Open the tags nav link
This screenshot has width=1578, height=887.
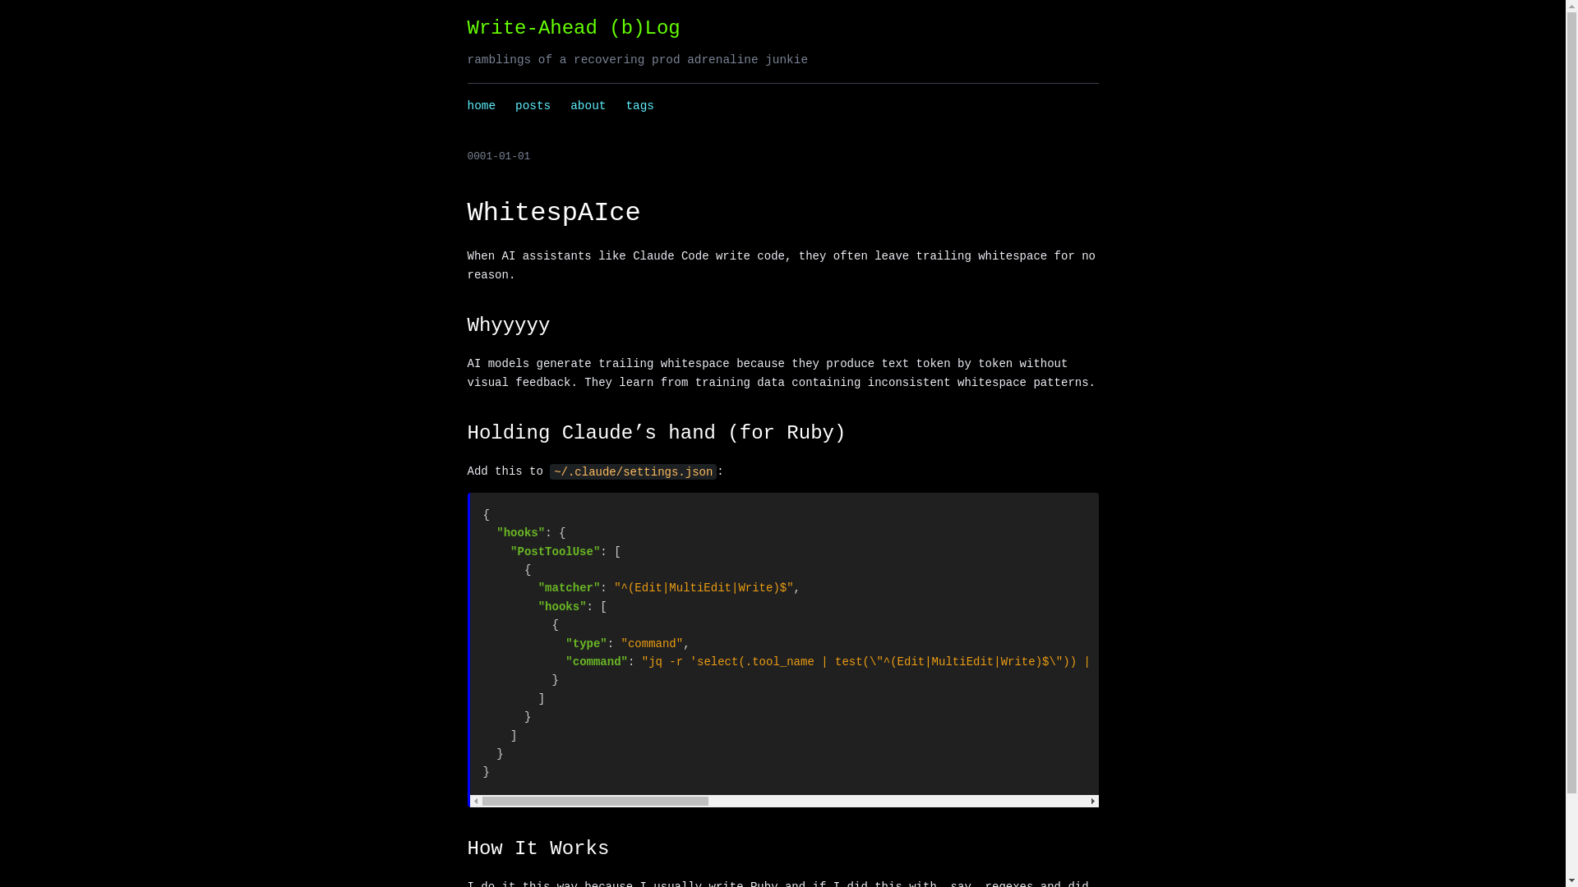tap(639, 106)
